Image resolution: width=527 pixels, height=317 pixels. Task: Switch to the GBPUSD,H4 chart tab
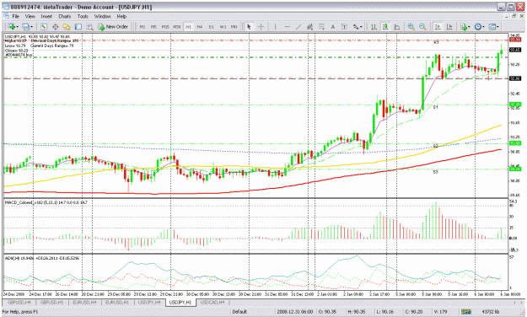click(19, 302)
